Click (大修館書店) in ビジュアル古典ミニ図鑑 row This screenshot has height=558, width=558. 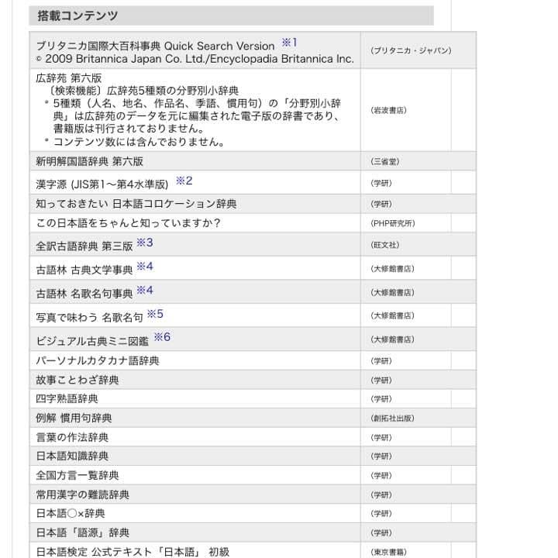(x=392, y=339)
